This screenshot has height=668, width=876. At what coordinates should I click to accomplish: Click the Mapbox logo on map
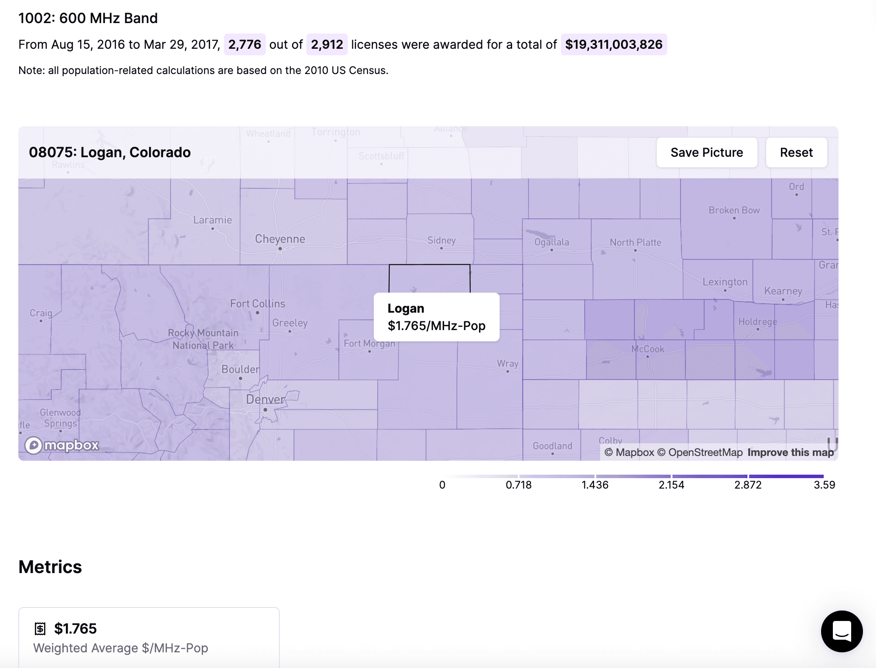coord(62,445)
